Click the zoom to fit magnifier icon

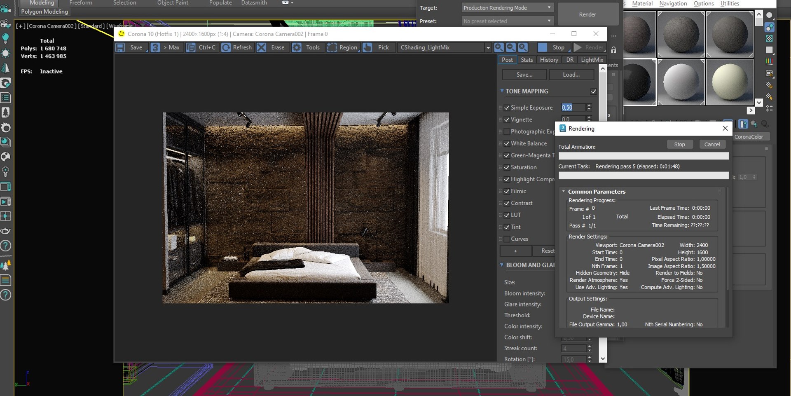tap(523, 47)
